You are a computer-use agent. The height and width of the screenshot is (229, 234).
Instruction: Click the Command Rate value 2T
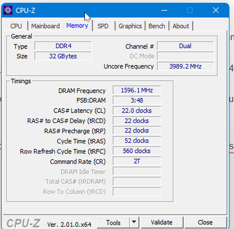137,161
